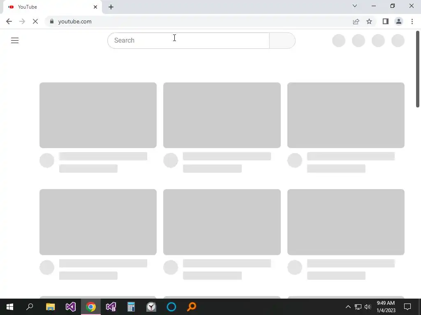
Task: Open Windows taskbar search magnifier
Action: (x=30, y=307)
